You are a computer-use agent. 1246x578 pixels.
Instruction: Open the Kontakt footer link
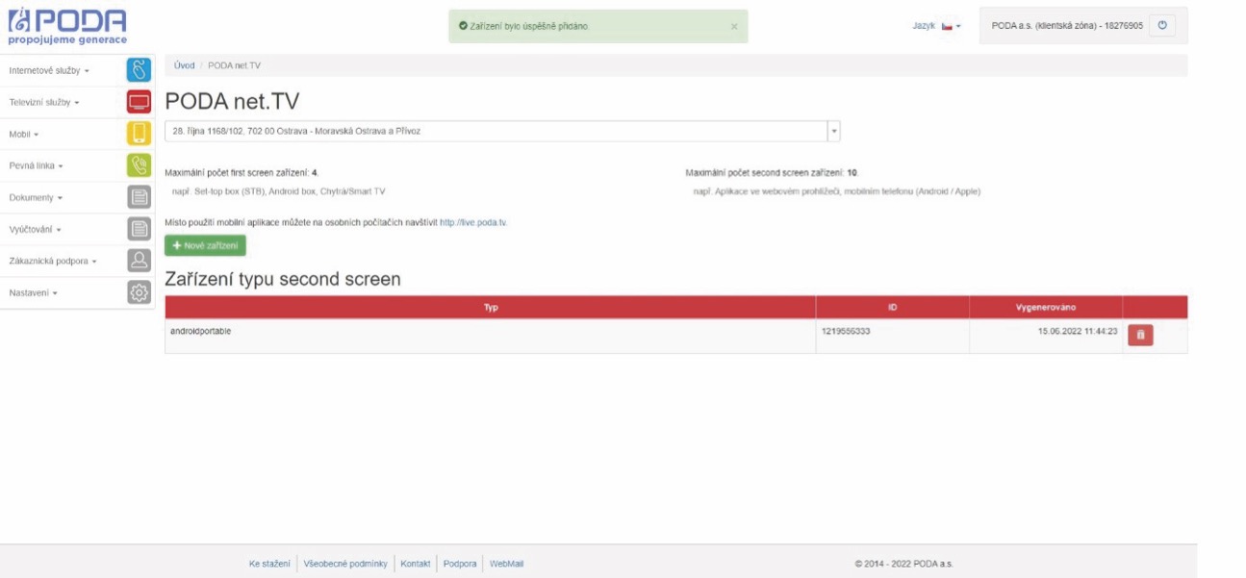click(x=416, y=564)
